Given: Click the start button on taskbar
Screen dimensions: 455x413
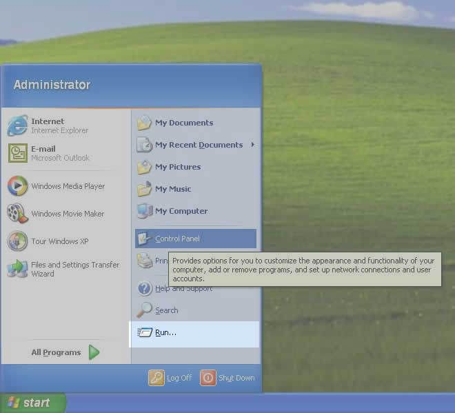Looking at the screenshot, I should tap(33, 403).
